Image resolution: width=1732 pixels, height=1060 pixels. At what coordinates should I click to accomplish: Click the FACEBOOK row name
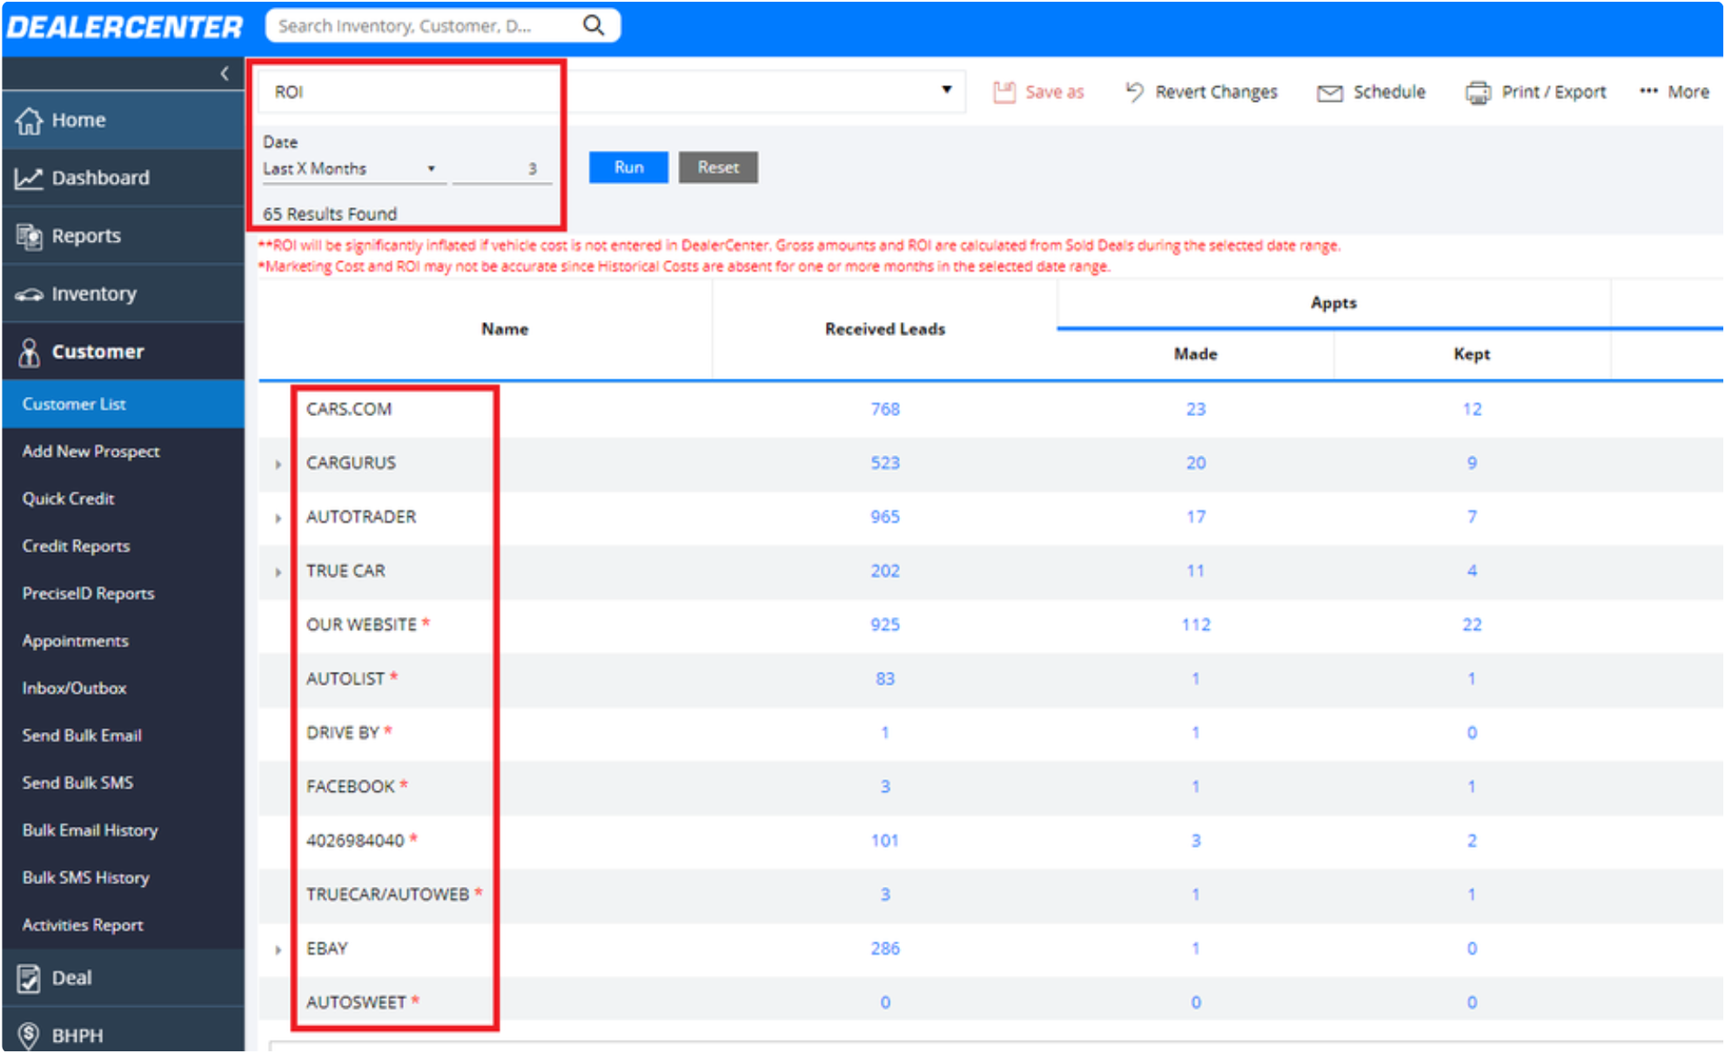pyautogui.click(x=351, y=788)
